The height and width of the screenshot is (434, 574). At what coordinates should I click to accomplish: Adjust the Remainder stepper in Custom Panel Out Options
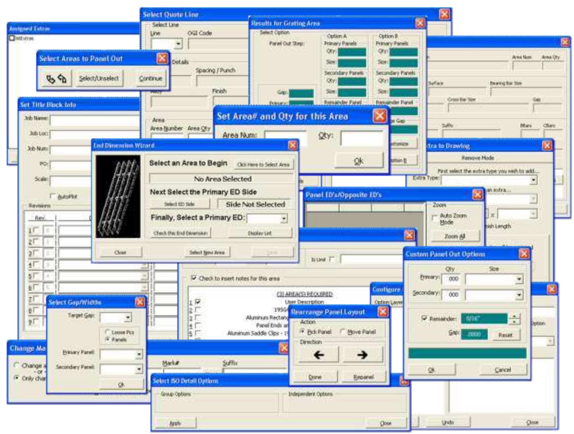[514, 319]
